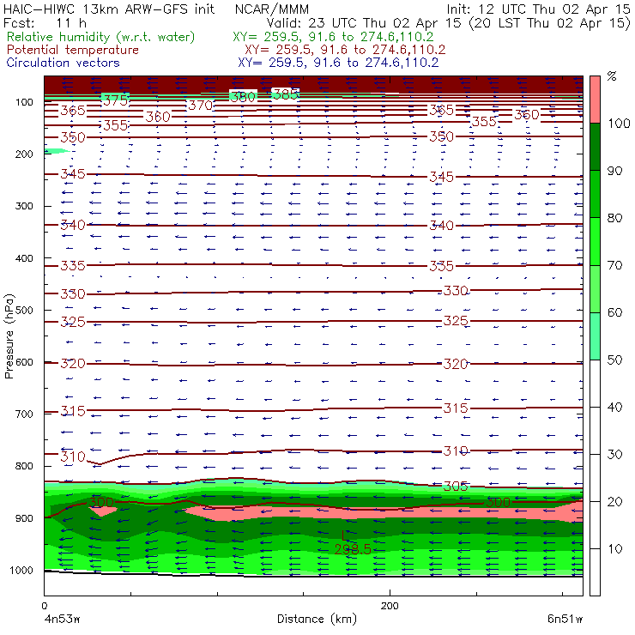Image resolution: width=635 pixels, height=635 pixels.
Task: Click the blue 'Circulation vectors' legend label
Action: point(63,63)
